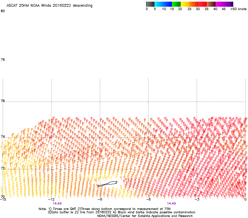Click the purple 14:49 time near longitude -3

[x=172, y=204]
